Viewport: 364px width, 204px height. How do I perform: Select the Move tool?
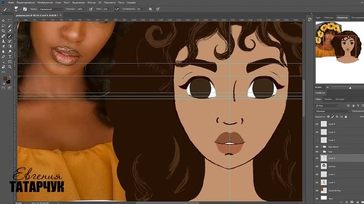click(3, 21)
